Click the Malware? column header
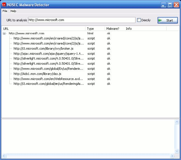181x160 pixels. click(x=114, y=29)
